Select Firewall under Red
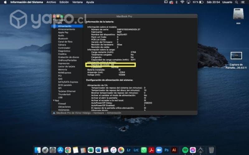The width and height of the screenshot is (249, 155). [x=62, y=104]
